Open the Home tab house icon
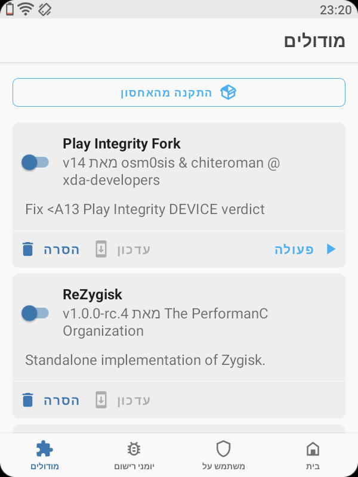The image size is (358, 477). click(313, 448)
